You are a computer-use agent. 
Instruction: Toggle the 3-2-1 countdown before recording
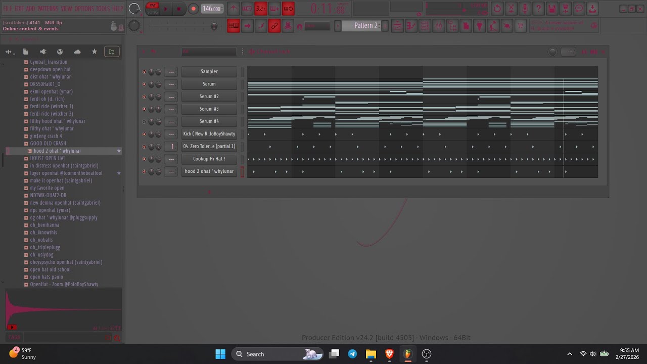[x=261, y=9]
